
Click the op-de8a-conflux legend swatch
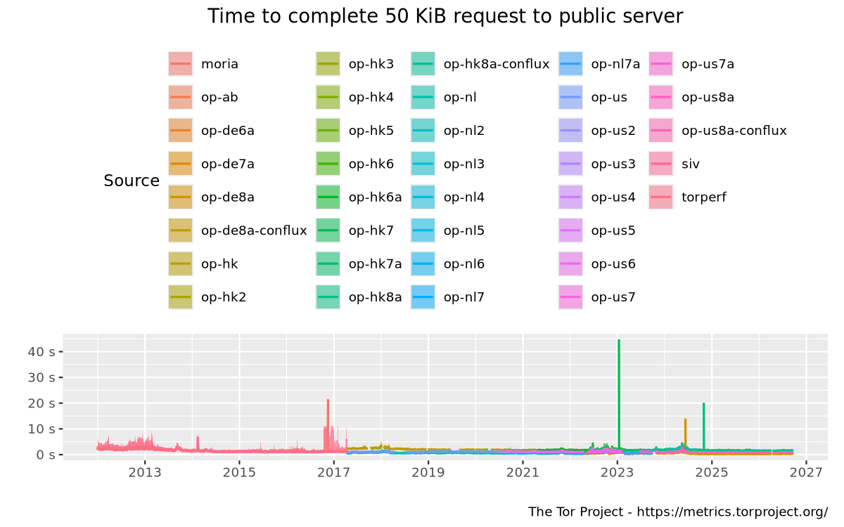pos(181,230)
